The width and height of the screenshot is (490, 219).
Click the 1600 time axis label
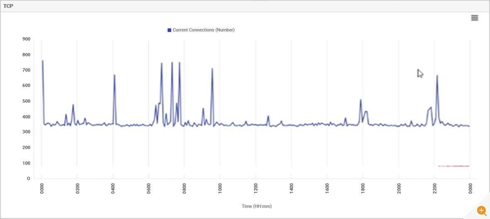click(x=327, y=189)
